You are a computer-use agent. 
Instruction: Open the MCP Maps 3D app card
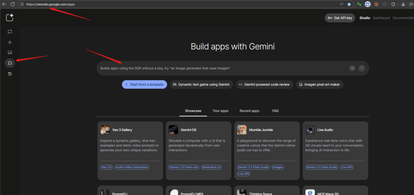[335, 191]
